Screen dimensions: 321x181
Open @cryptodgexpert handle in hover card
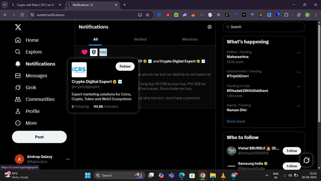point(86,87)
